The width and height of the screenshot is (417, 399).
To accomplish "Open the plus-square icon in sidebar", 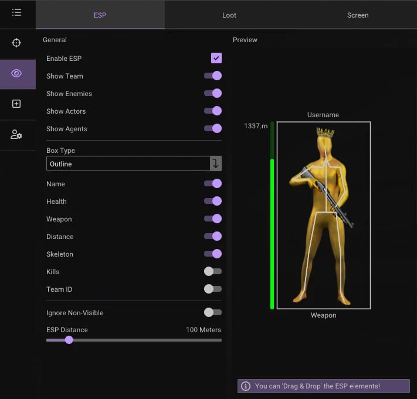I will [x=16, y=104].
